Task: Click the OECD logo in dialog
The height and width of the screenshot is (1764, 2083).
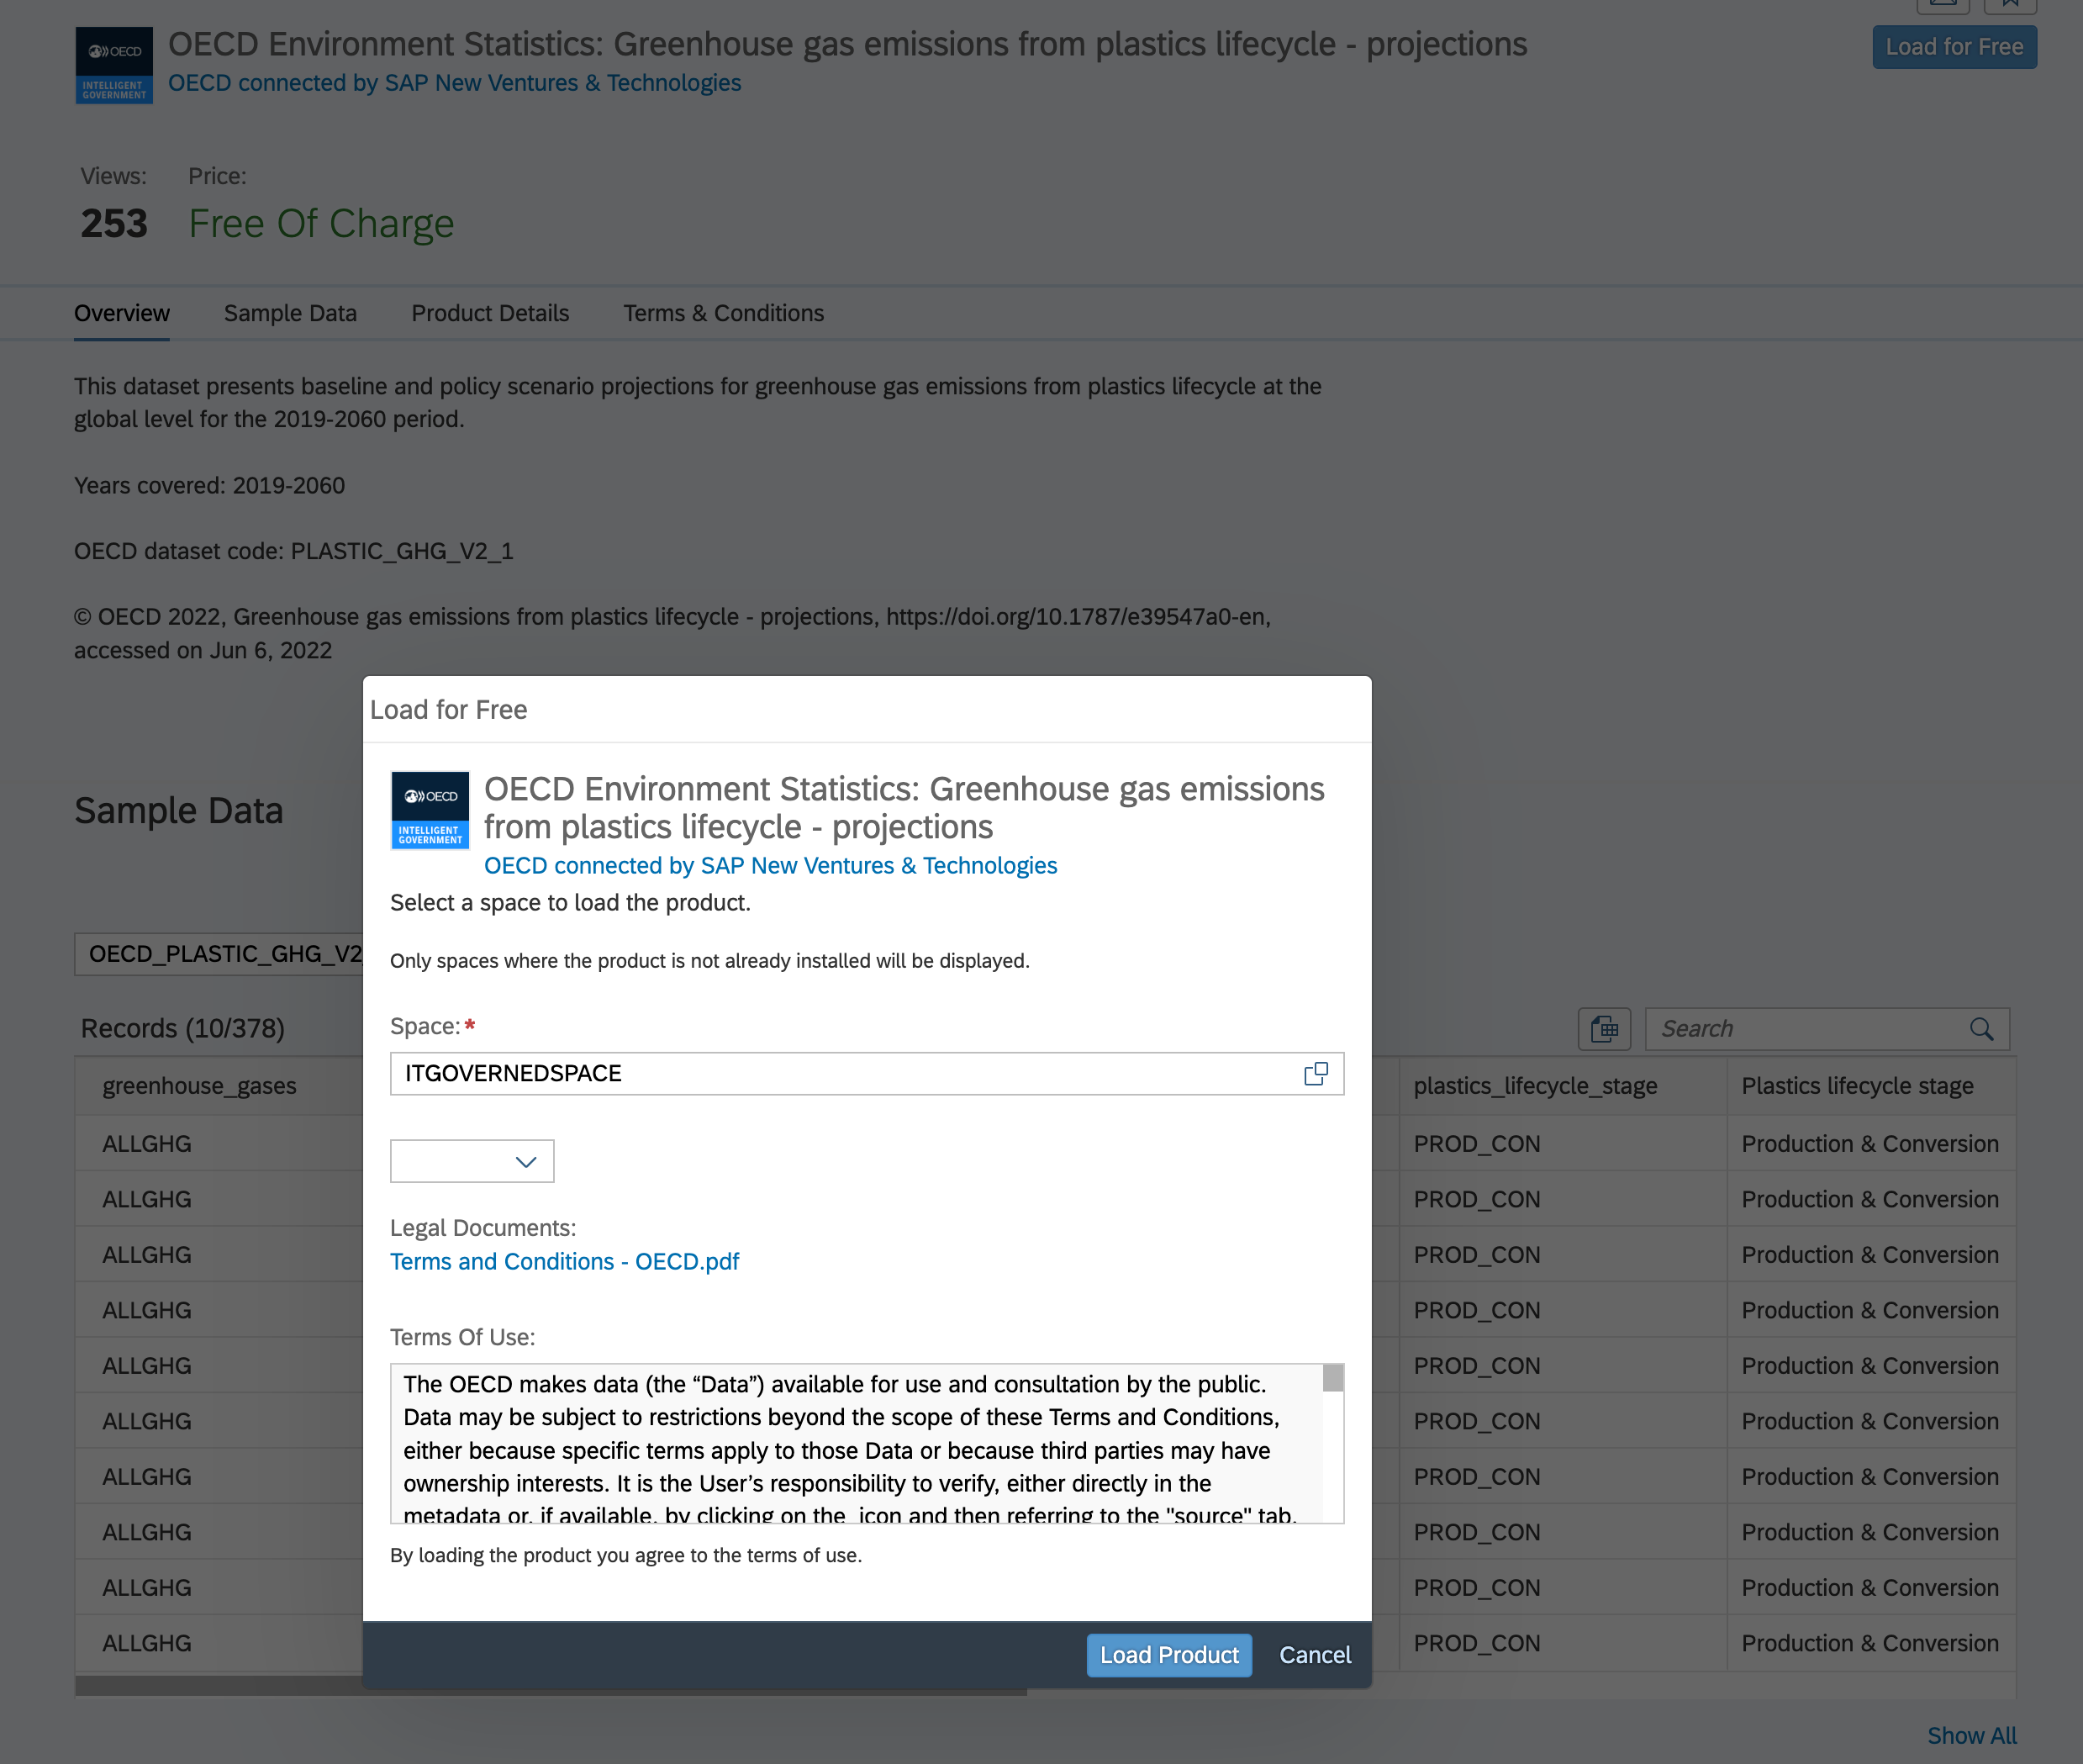Action: 430,810
